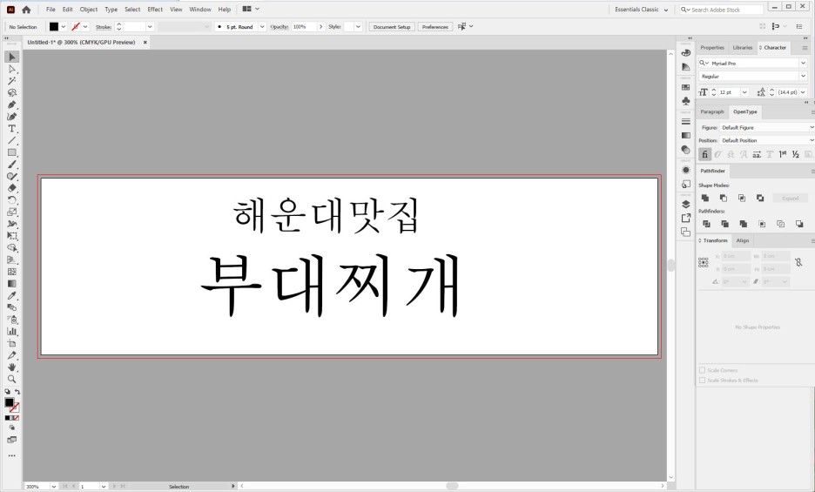Image resolution: width=815 pixels, height=492 pixels.
Task: Select the Artboard tool
Action: pos(12,343)
